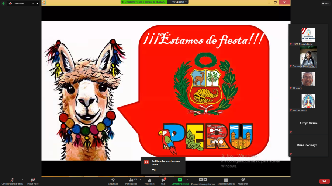The image size is (332, 186).
Task: Expand arrow next to Participantes
Action: click(x=140, y=180)
